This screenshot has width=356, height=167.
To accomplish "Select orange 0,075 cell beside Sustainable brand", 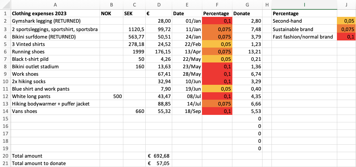I will 347,29.
